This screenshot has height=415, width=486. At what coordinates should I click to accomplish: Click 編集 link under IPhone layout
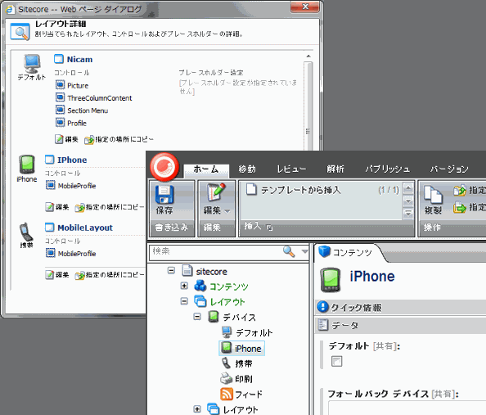click(57, 207)
